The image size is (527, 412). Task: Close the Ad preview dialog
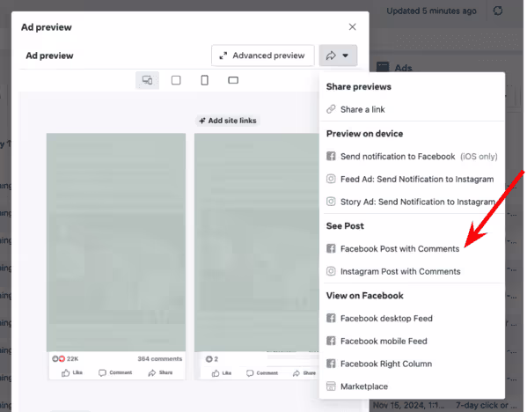point(352,27)
